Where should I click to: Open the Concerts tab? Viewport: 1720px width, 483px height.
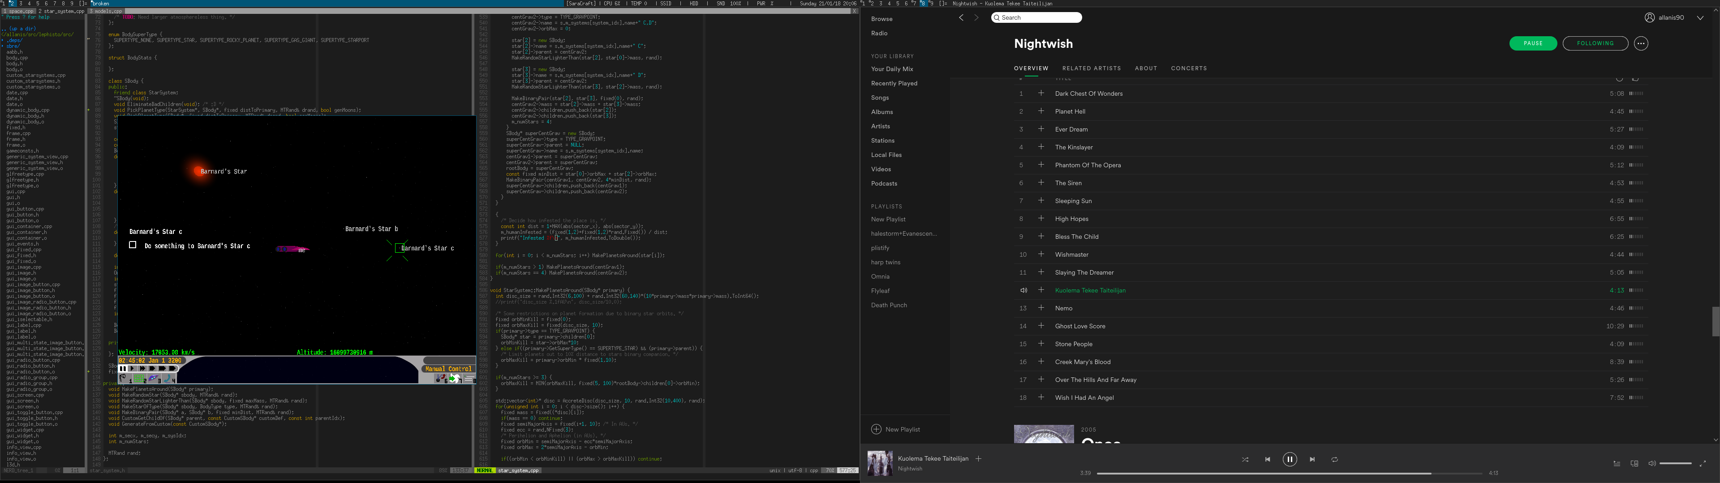[1188, 68]
